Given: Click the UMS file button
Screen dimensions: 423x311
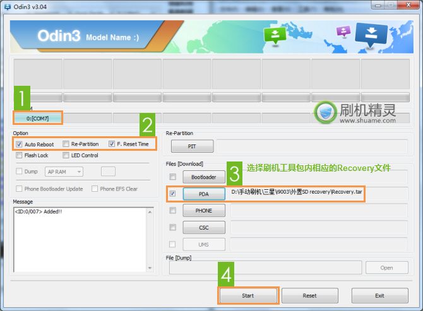Looking at the screenshot, I should [x=204, y=244].
